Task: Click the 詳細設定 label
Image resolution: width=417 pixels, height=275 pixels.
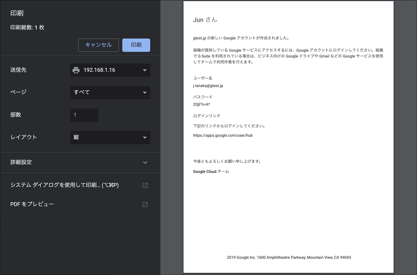Action: pyautogui.click(x=21, y=162)
